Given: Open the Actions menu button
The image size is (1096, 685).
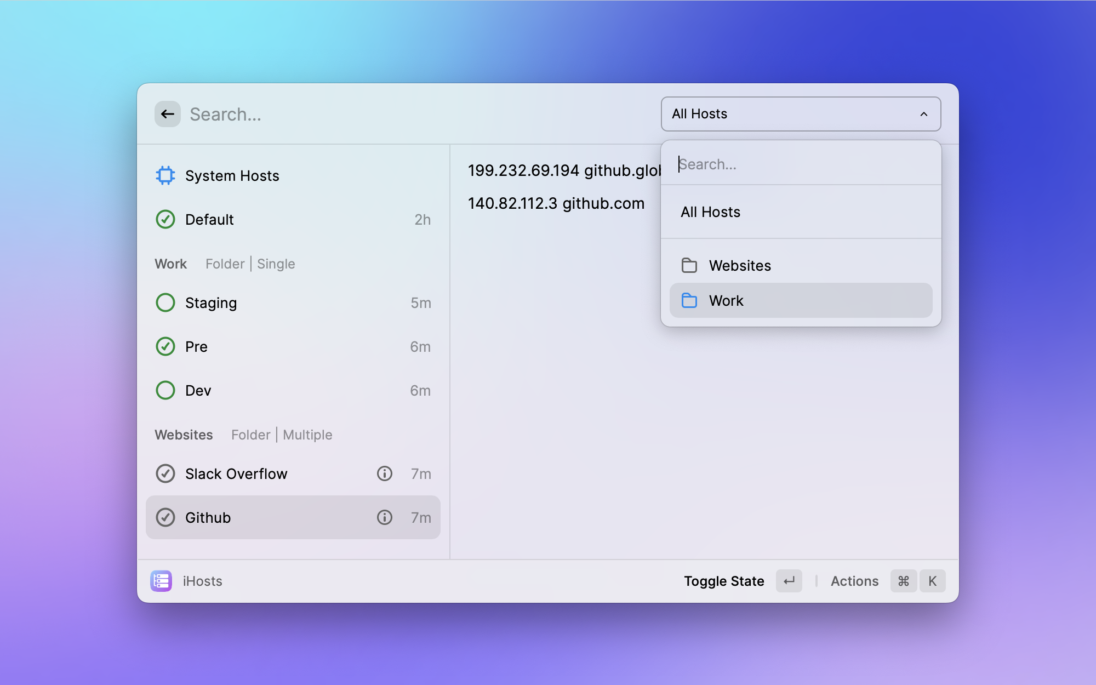Looking at the screenshot, I should (x=854, y=581).
